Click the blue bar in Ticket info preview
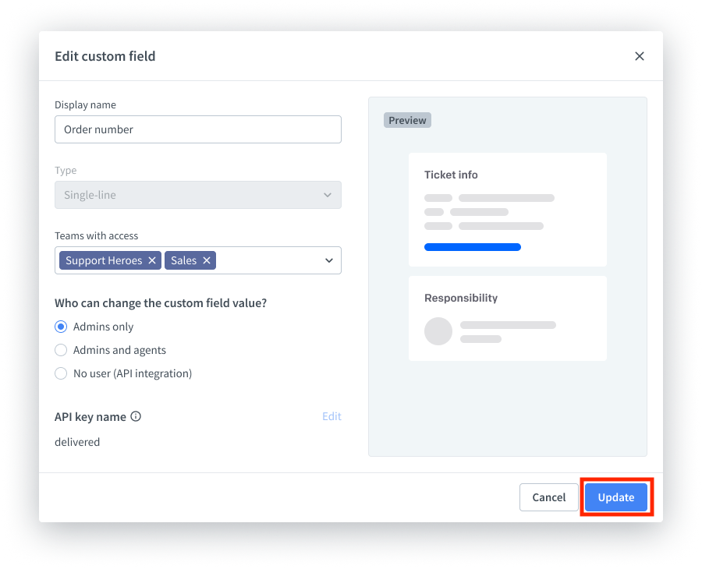This screenshot has width=702, height=569. [473, 247]
